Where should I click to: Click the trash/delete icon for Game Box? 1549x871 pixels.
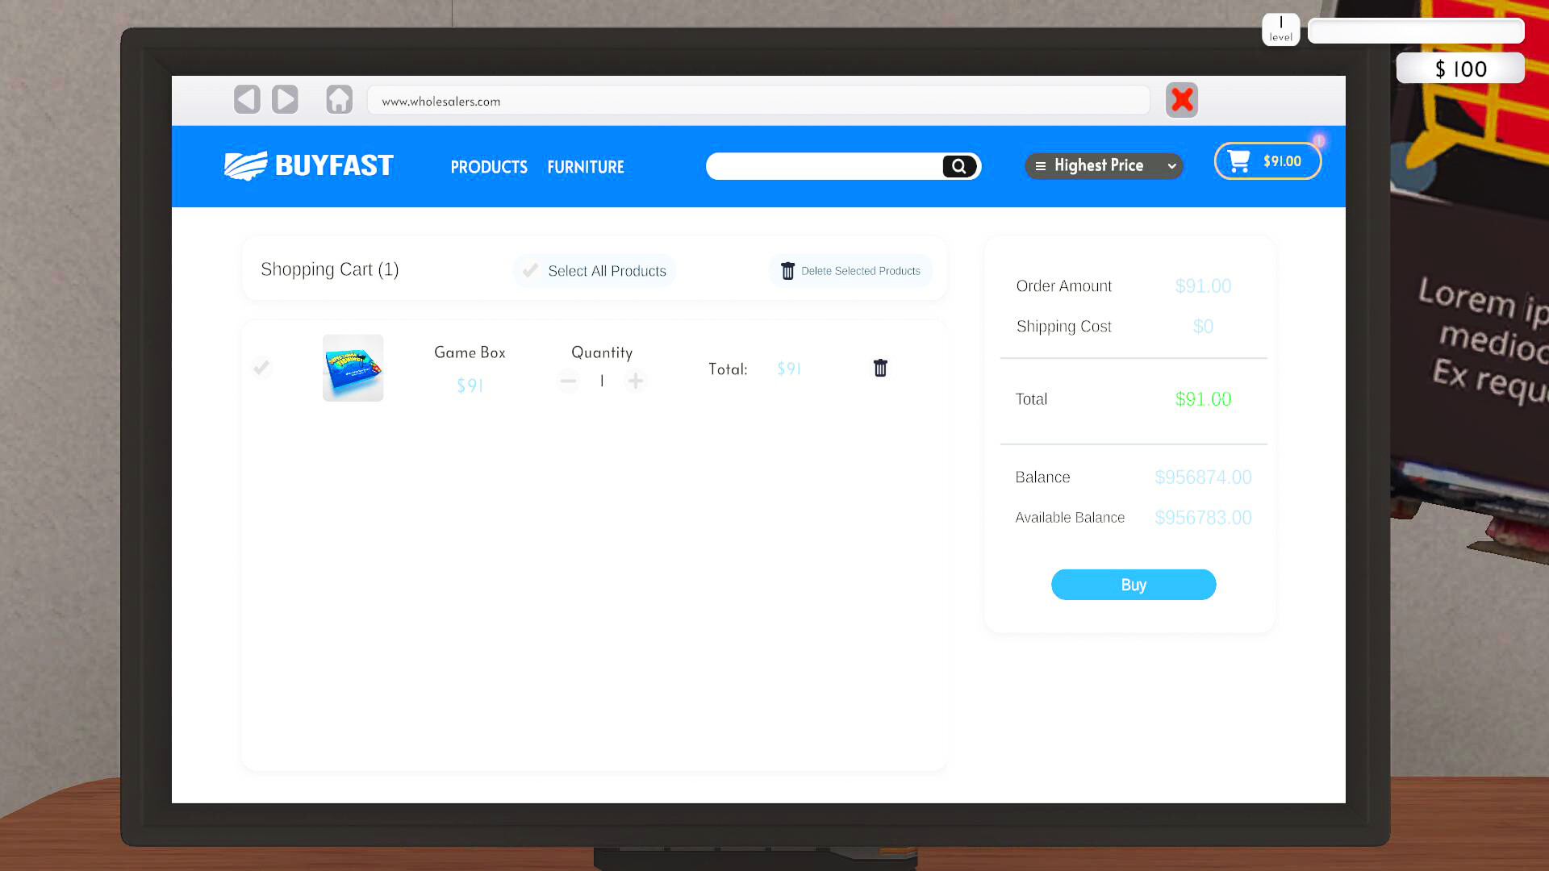pyautogui.click(x=881, y=368)
